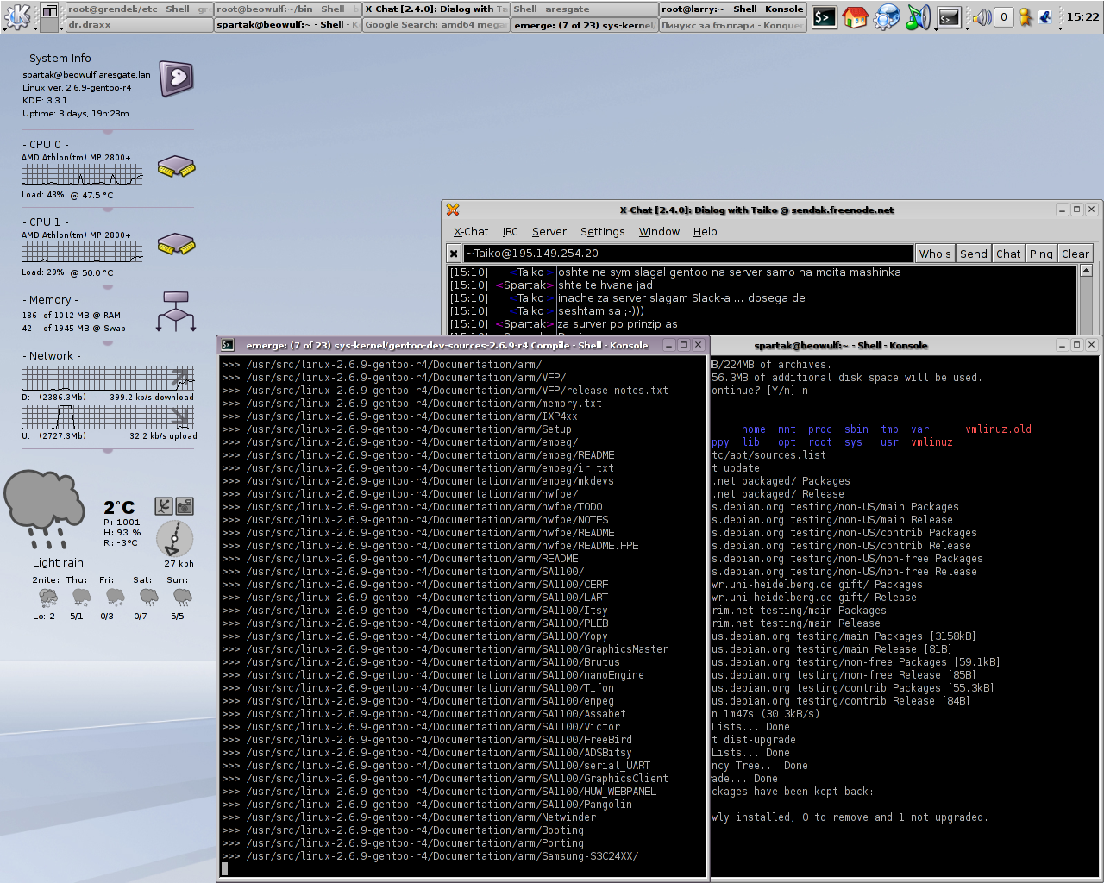Launch Konsole from the panel terminal icon

[x=825, y=16]
